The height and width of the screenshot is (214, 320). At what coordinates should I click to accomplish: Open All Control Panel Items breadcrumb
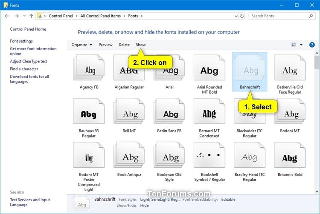(x=100, y=16)
